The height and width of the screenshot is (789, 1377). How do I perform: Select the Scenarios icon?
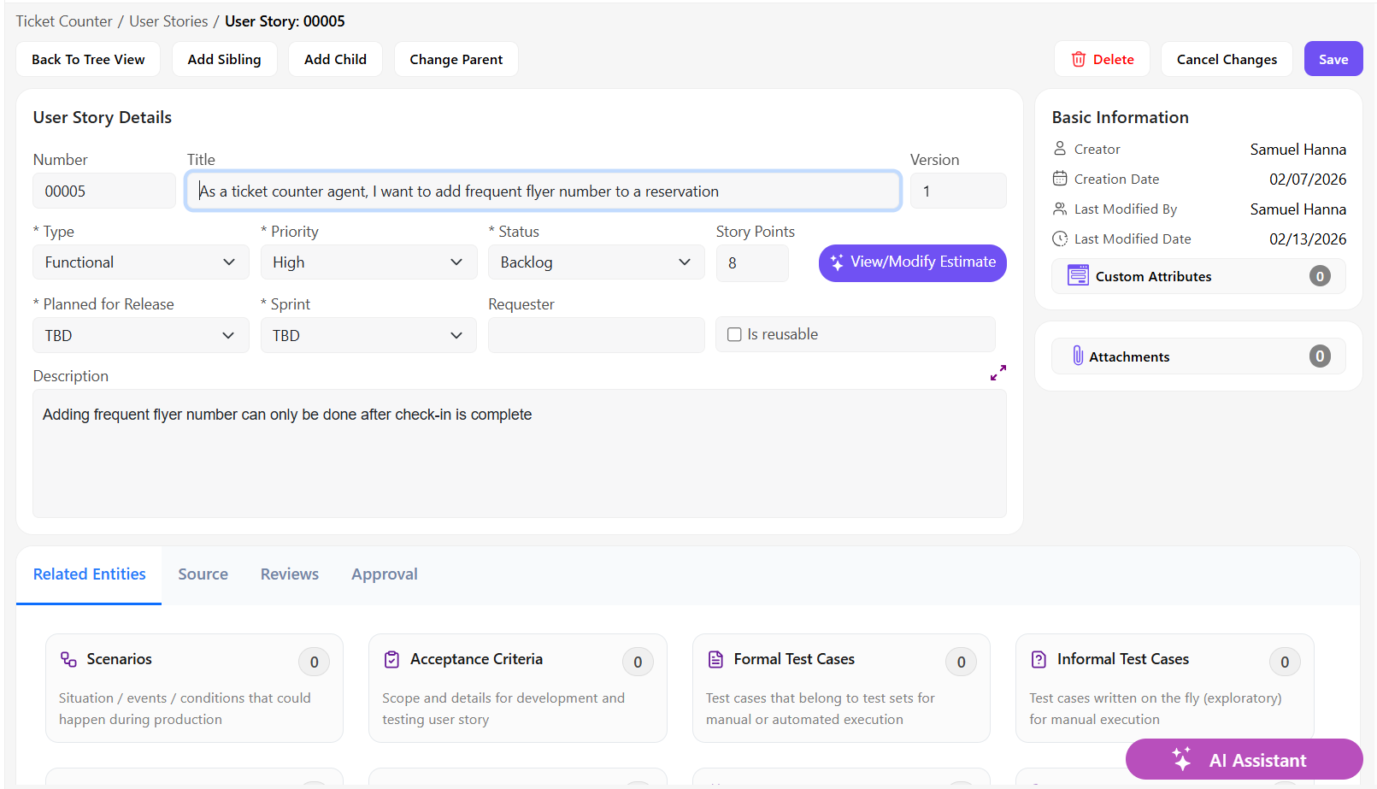pos(67,658)
